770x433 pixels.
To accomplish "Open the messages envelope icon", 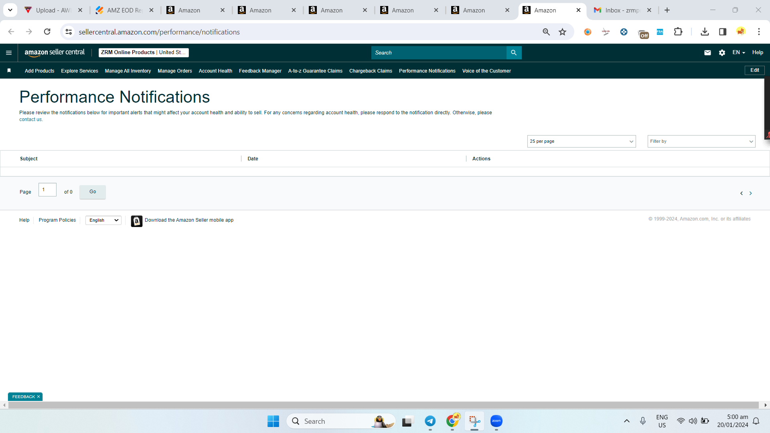I will click(707, 53).
